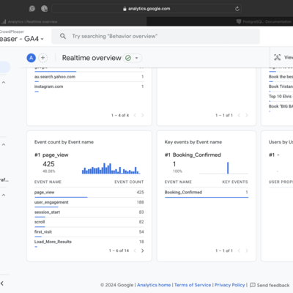Select the user_engagement event row

coord(89,203)
